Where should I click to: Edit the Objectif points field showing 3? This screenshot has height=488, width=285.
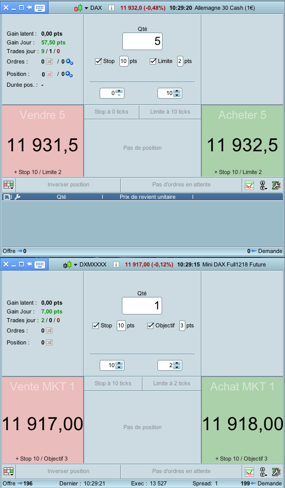point(182,325)
